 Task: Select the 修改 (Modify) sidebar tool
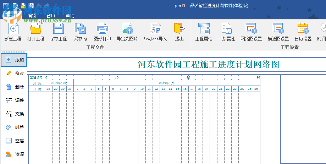pos(14,73)
